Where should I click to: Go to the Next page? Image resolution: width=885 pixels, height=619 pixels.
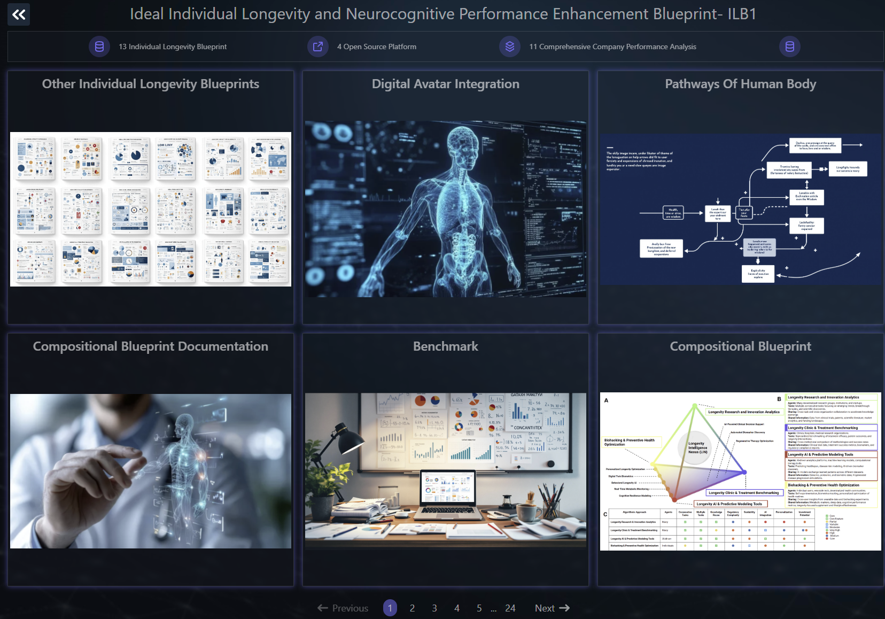point(552,608)
